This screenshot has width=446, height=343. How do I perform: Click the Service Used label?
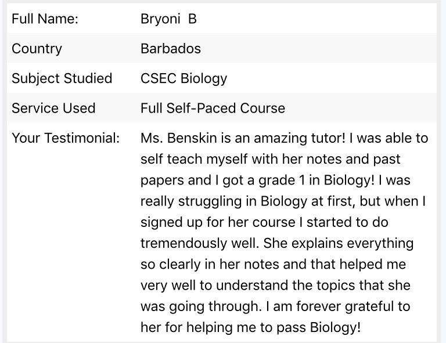53,109
